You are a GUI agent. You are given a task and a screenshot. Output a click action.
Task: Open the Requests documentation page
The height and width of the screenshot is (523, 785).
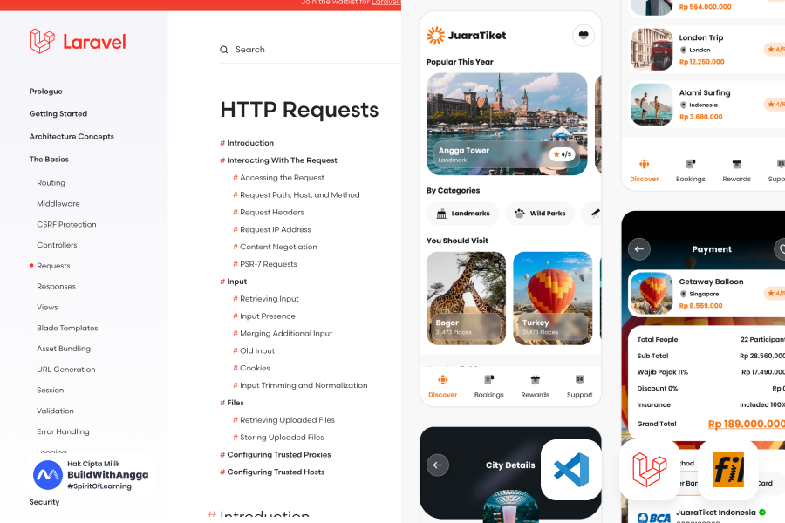point(52,265)
